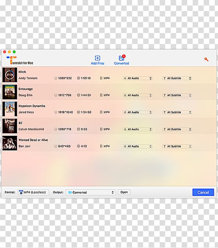
Task: Select the MP4 (Lossless) format button
Action: click(33, 192)
